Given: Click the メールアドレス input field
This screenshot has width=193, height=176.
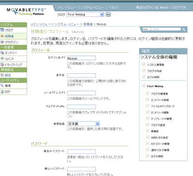Looking at the screenshot, I should 82,93.
